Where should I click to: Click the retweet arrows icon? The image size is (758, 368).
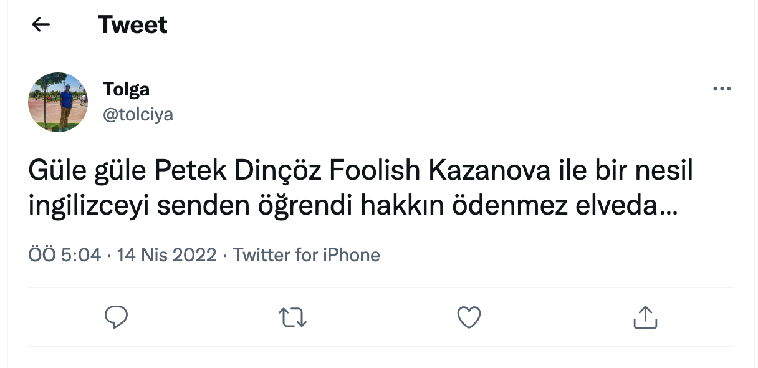point(292,317)
